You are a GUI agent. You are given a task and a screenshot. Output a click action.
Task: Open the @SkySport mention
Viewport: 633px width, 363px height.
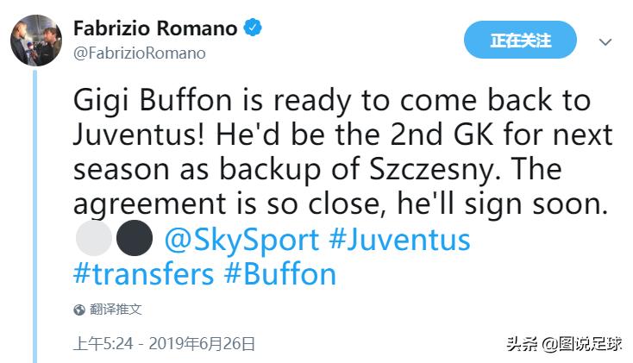[241, 239]
